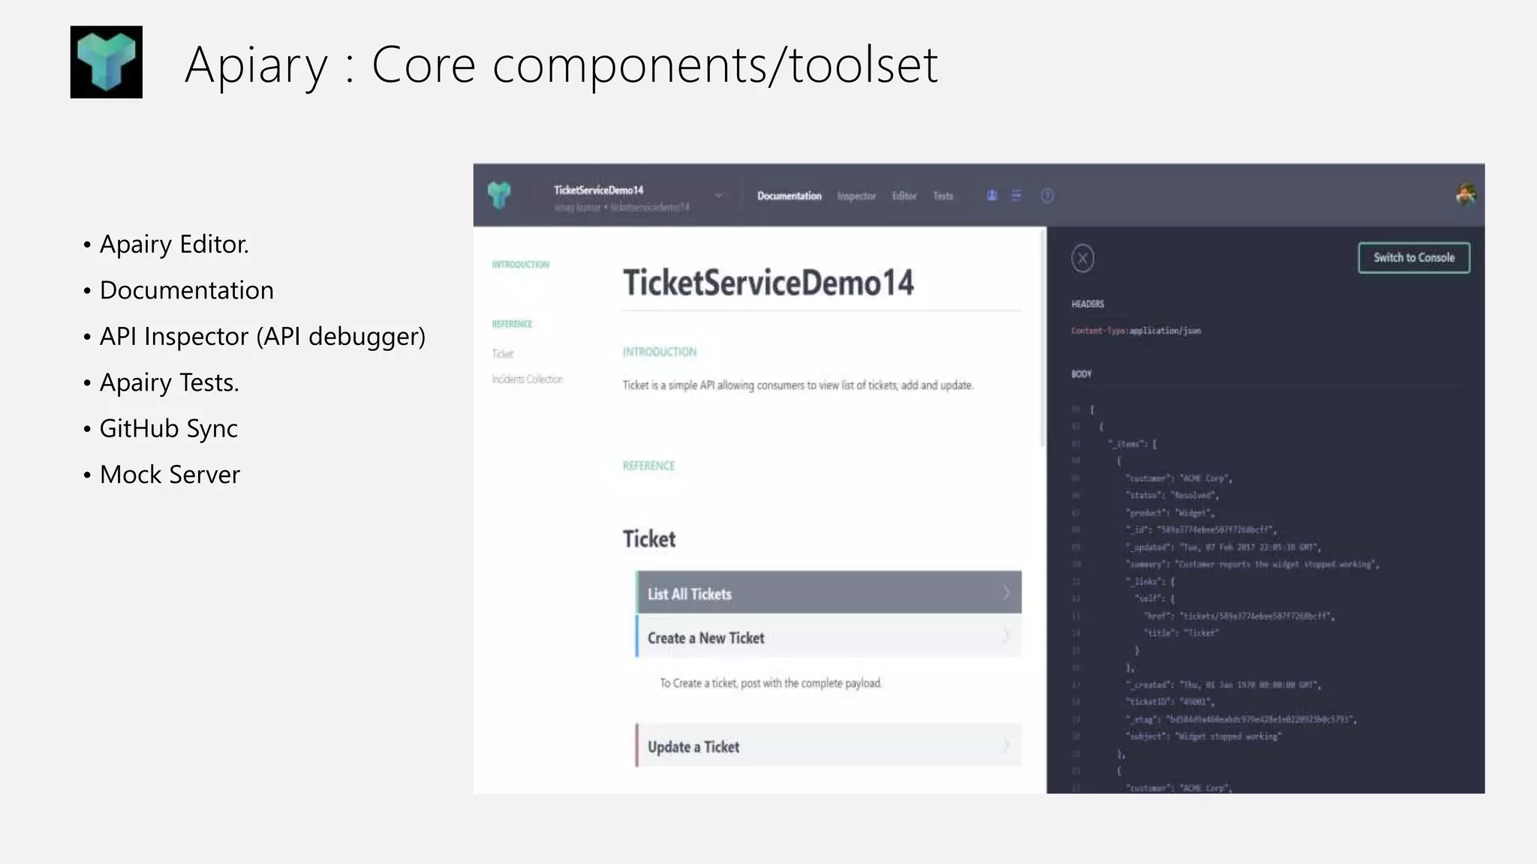Expand the List All Tickets action

coord(829,592)
